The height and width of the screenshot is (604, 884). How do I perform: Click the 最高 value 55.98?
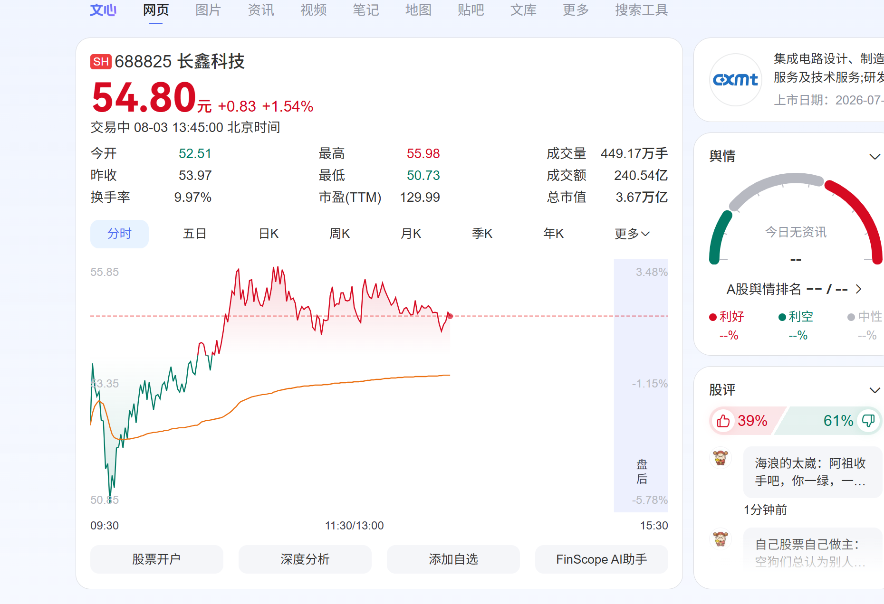coord(423,154)
